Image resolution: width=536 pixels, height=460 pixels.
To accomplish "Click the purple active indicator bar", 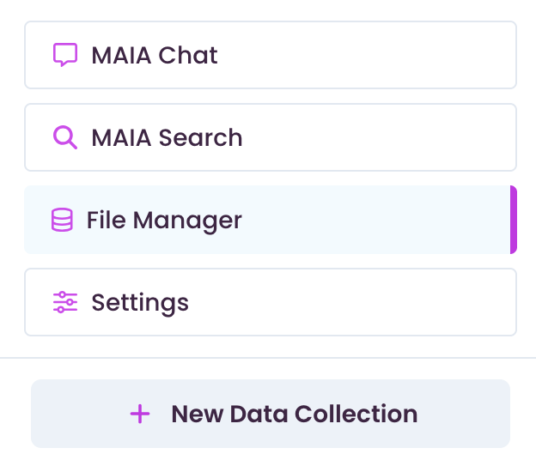I will (x=513, y=220).
